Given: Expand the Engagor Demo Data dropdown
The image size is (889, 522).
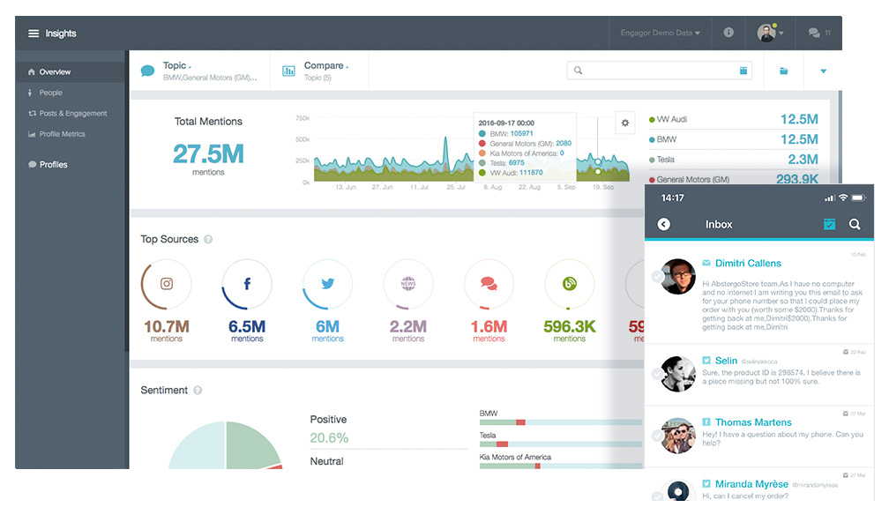Looking at the screenshot, I should pyautogui.click(x=660, y=33).
